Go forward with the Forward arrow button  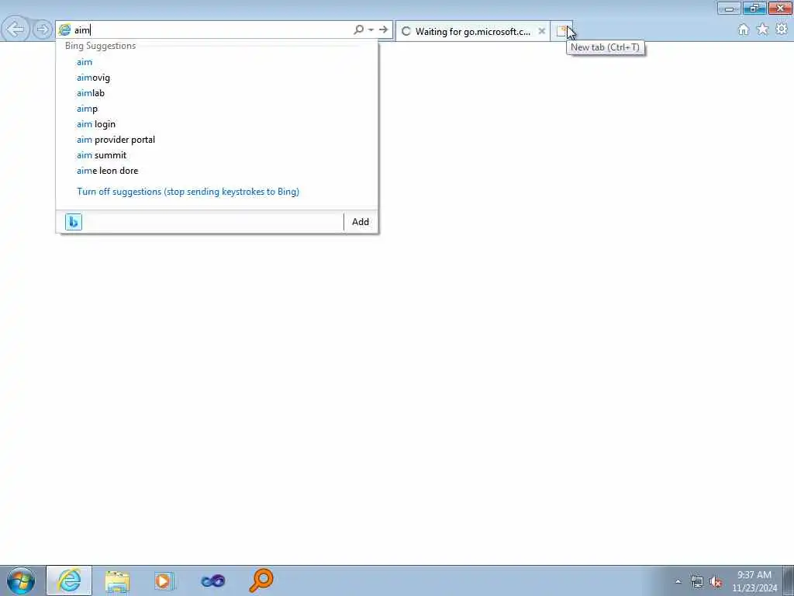click(x=43, y=30)
